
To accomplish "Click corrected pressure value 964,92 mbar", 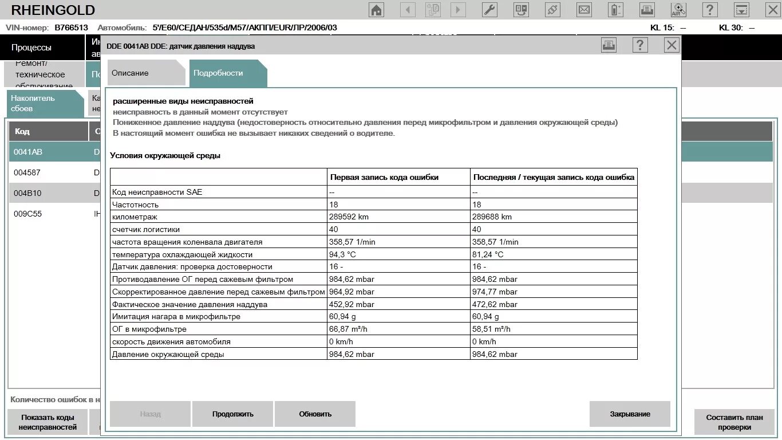I will coord(351,292).
